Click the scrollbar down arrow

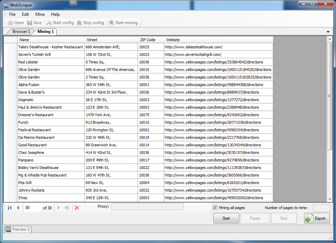coord(329,199)
